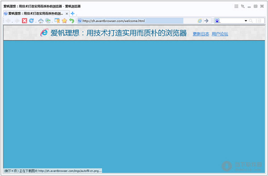
Task: Open favorites with the yellow star
Action: point(64,21)
